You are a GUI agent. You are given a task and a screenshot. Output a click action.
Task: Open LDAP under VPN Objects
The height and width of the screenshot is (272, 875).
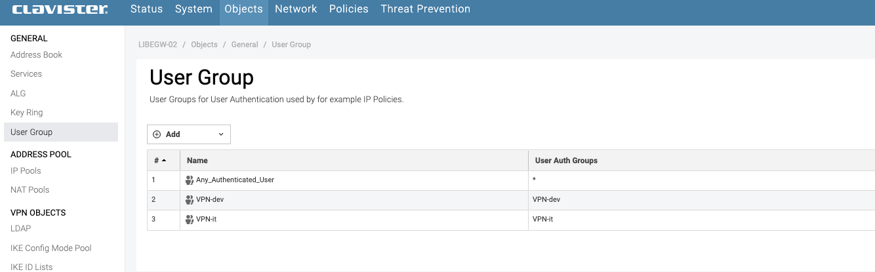coord(21,229)
